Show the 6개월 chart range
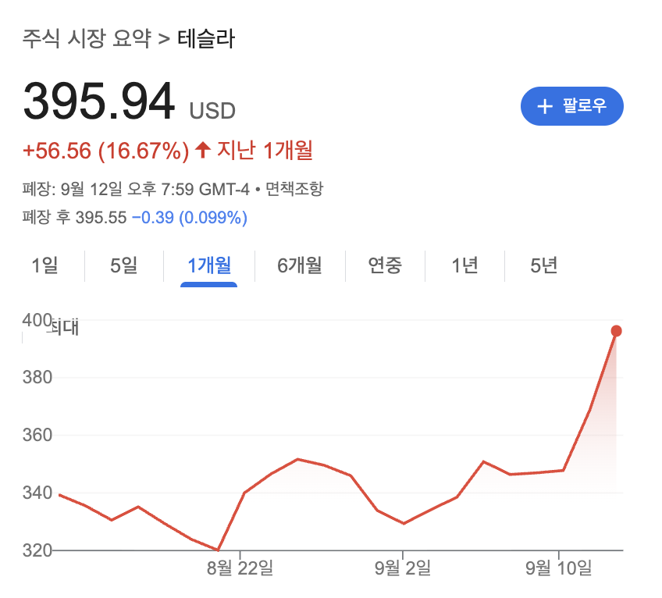662x598 pixels. click(299, 265)
